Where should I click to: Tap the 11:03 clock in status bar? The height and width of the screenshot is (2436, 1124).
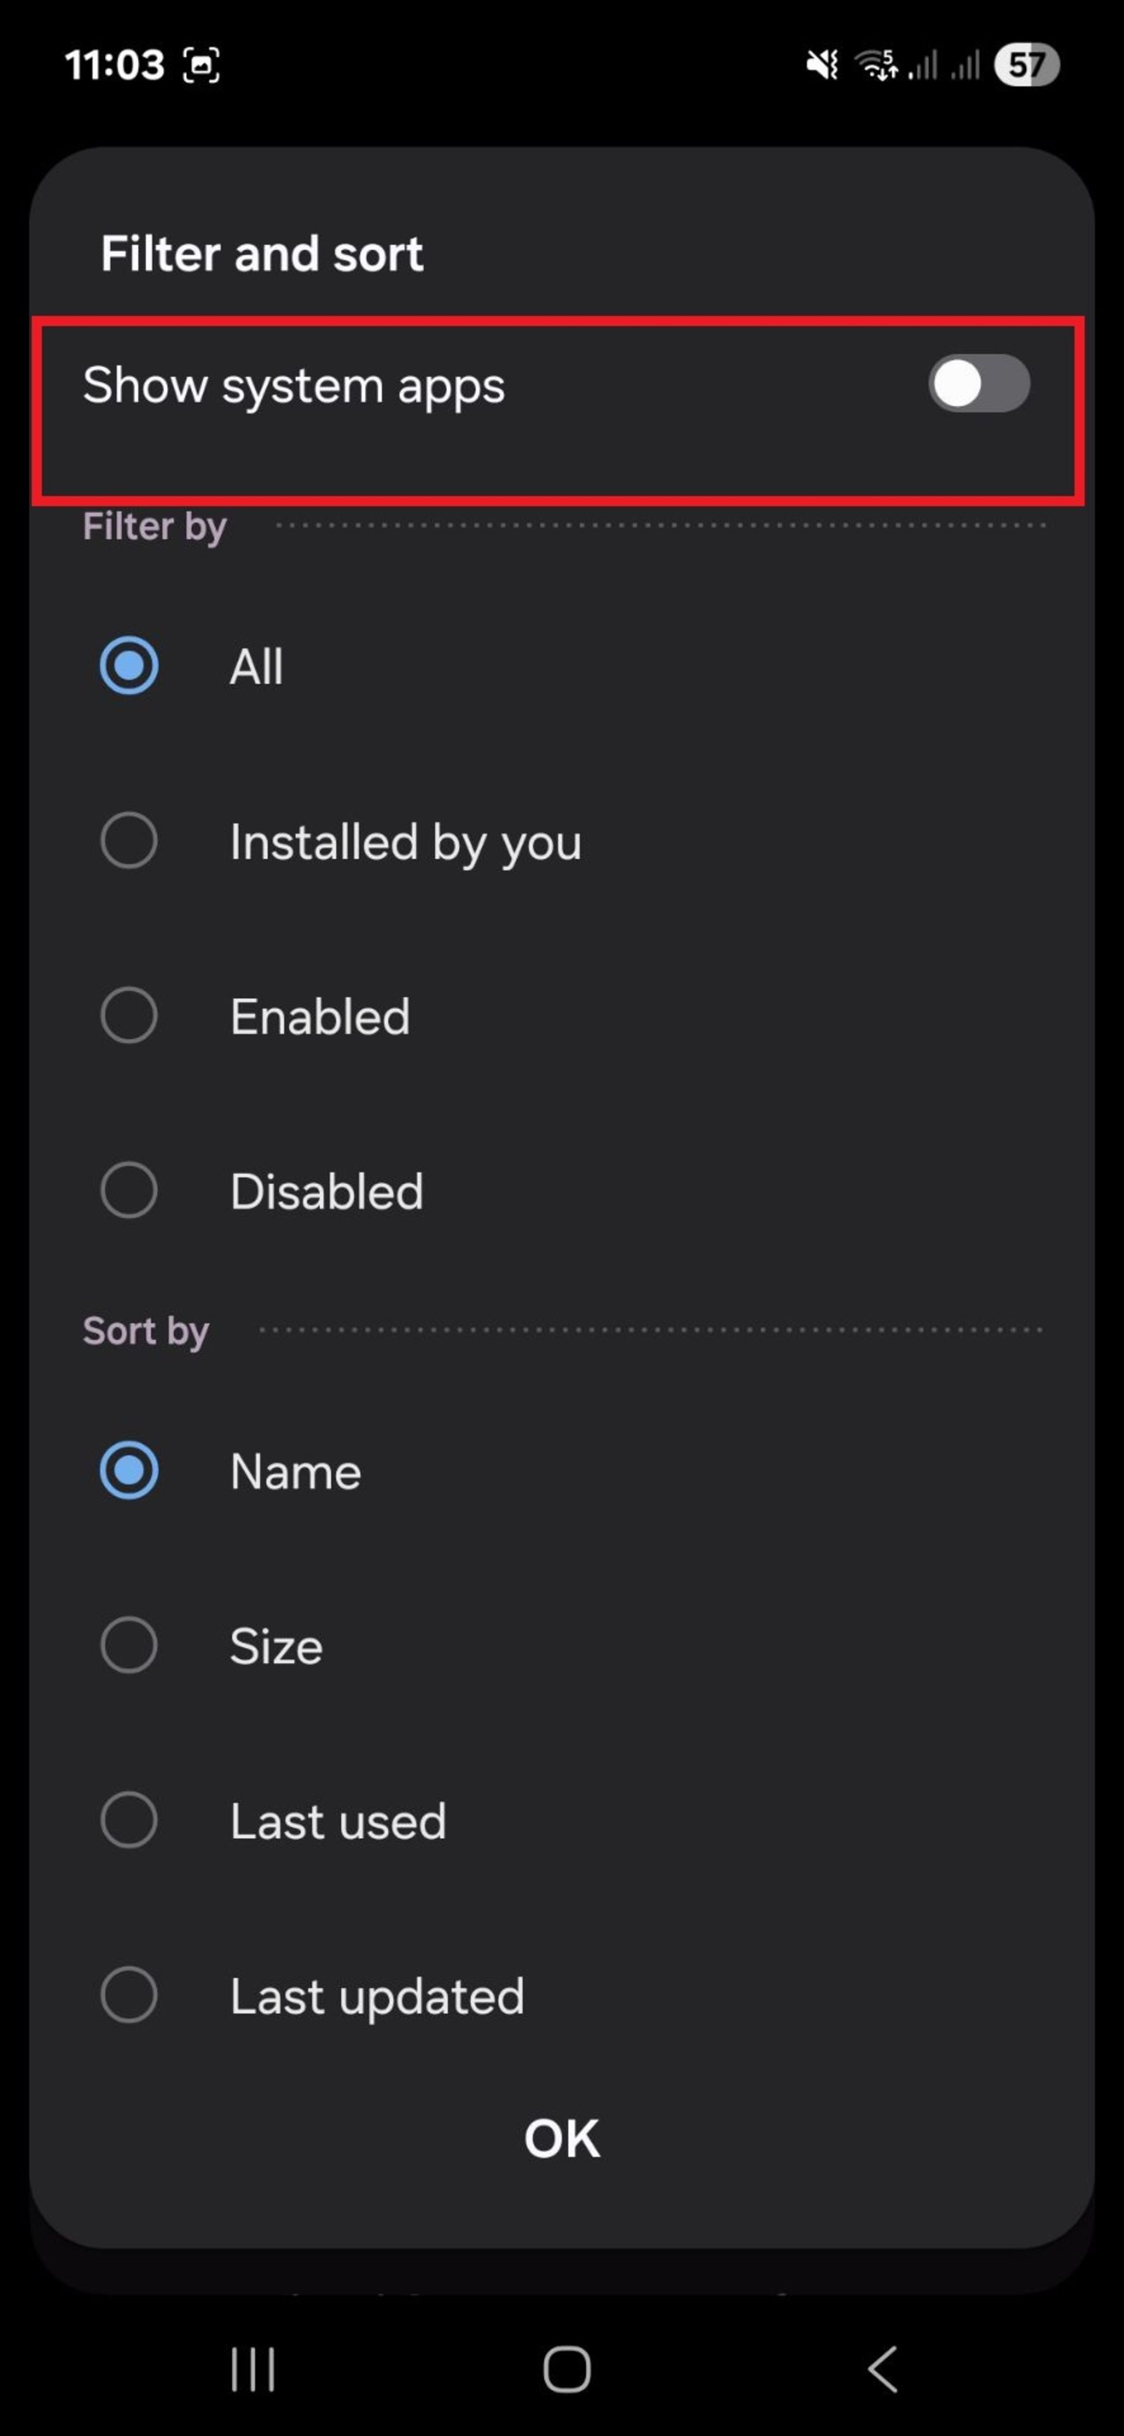(x=114, y=65)
